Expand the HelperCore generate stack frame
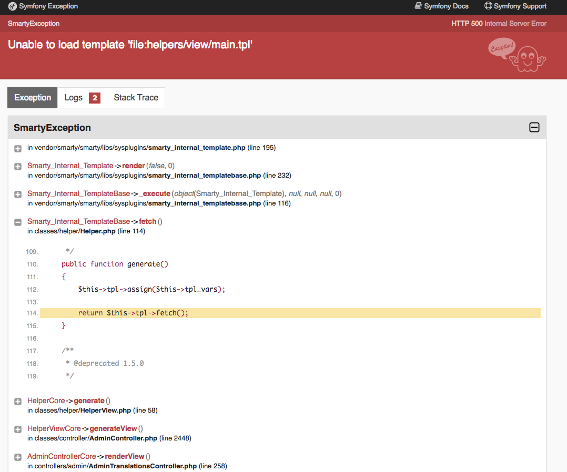The image size is (567, 472). (17, 401)
